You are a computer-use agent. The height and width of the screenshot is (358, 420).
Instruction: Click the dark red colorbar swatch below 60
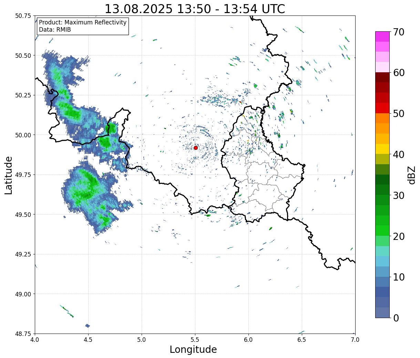[382, 77]
